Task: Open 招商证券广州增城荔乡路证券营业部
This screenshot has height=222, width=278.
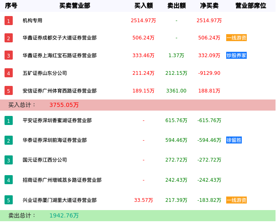Action: [62, 180]
